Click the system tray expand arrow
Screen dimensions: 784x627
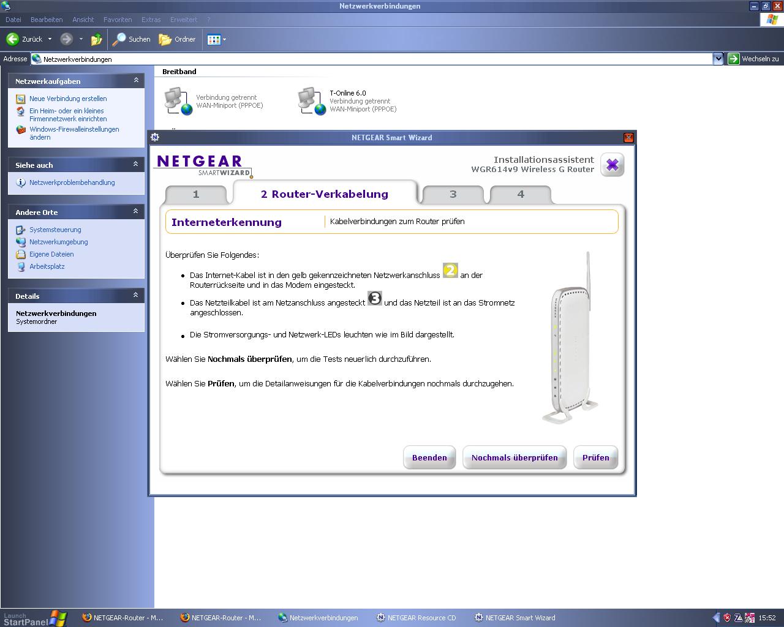(x=716, y=618)
